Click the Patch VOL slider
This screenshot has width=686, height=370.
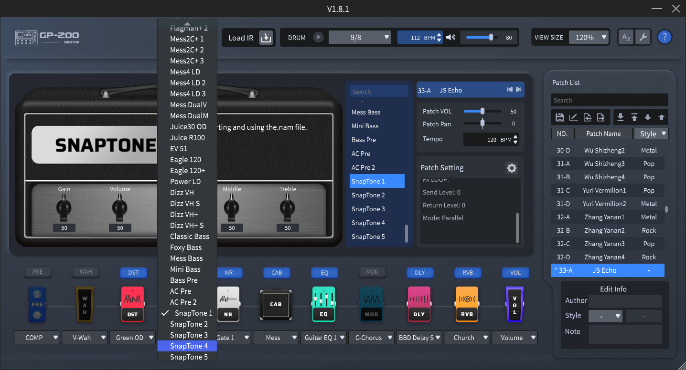click(x=482, y=112)
